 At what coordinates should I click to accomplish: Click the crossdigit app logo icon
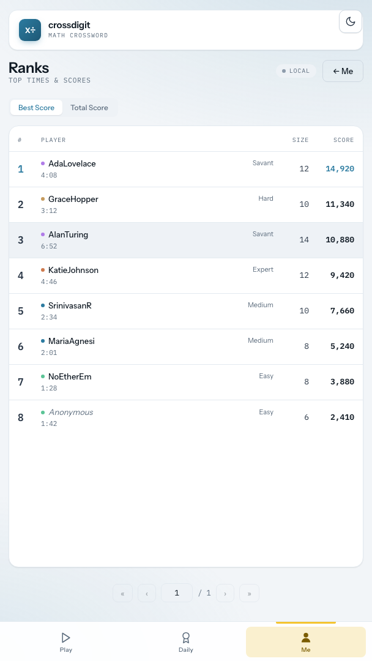pos(30,30)
